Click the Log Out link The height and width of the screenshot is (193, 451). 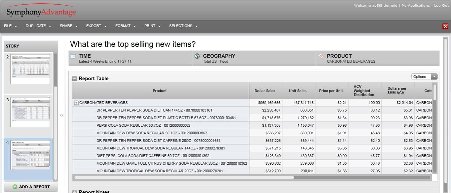tap(441, 6)
